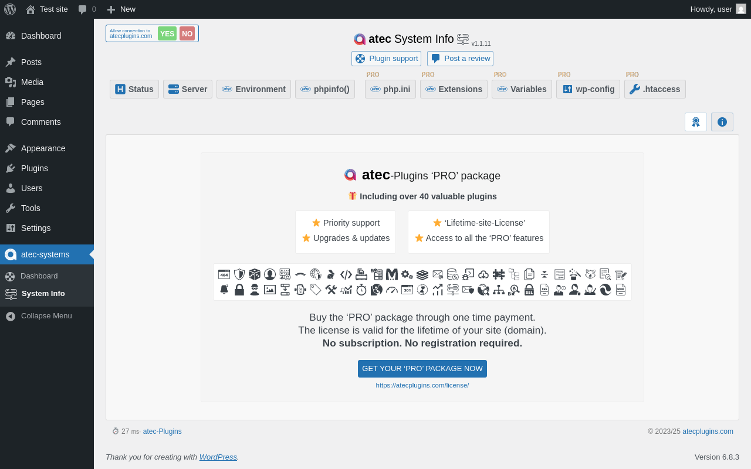Click the sitemap hierarchy plugin icon
Image resolution: width=751 pixels, height=469 pixels.
(x=499, y=290)
